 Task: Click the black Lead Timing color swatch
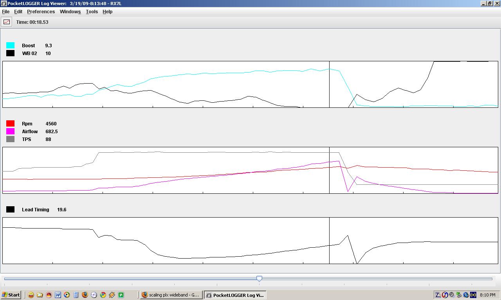[x=11, y=209]
